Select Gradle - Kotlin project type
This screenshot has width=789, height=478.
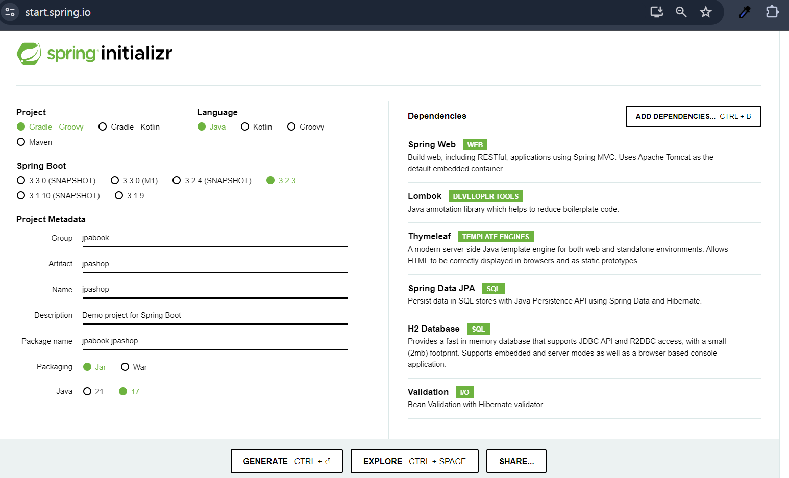click(x=129, y=127)
